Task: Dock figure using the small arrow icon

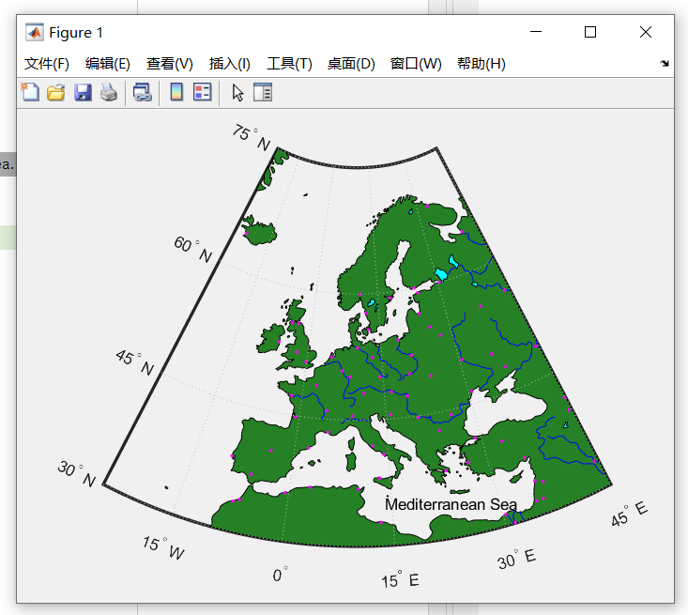Action: tap(665, 63)
